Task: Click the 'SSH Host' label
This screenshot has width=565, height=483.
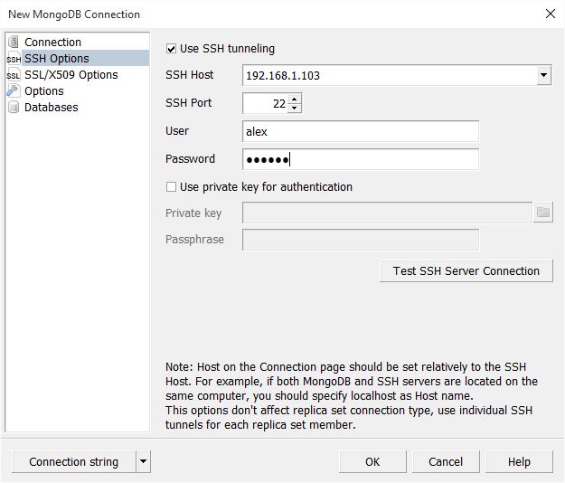Action: pyautogui.click(x=190, y=75)
